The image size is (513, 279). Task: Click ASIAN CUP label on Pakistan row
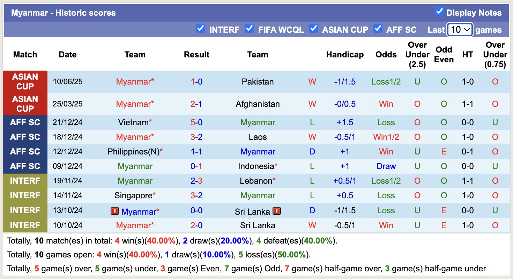(25, 82)
